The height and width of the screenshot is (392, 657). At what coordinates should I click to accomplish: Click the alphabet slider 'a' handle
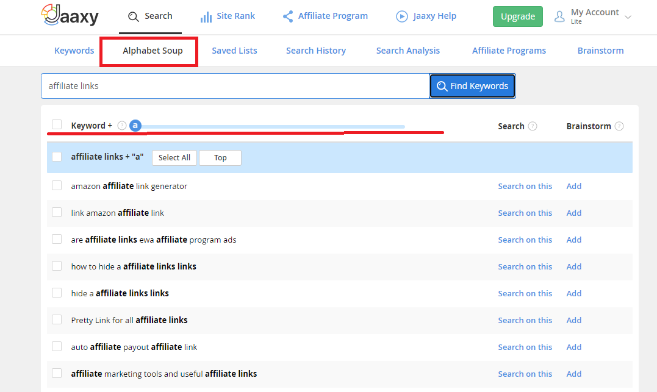coord(135,125)
